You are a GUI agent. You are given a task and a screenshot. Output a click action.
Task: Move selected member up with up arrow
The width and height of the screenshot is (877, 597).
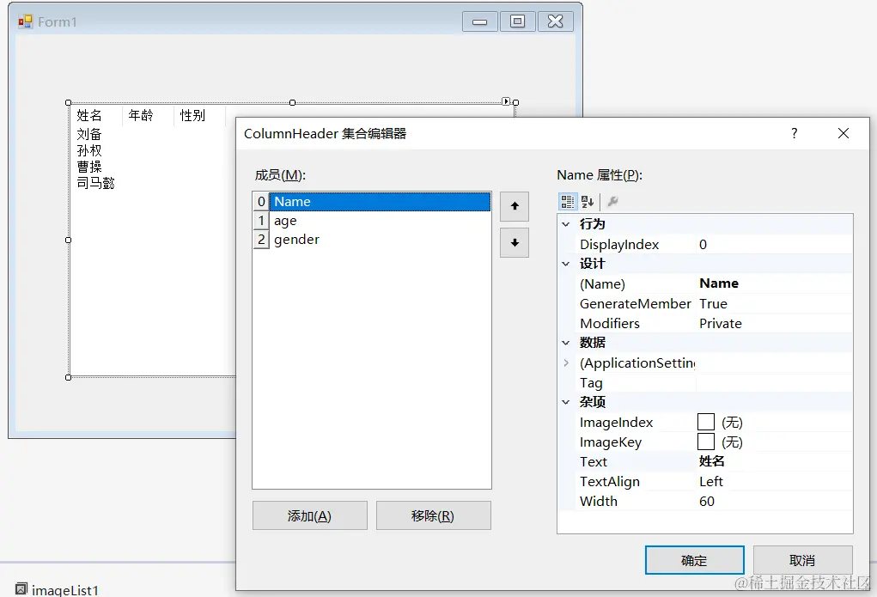click(x=515, y=206)
